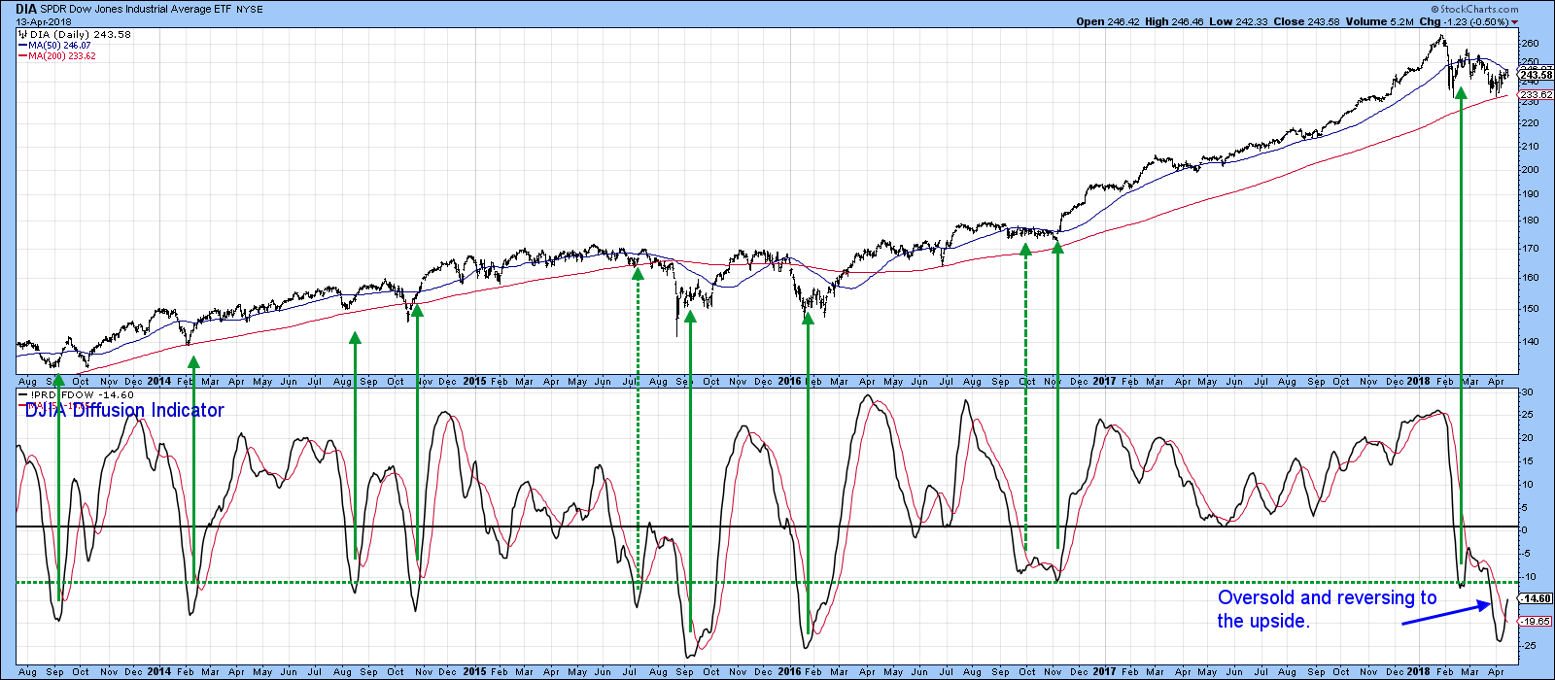This screenshot has width=1555, height=680.
Task: Click the MA(200) 233.62 legend entry
Action: tap(57, 56)
